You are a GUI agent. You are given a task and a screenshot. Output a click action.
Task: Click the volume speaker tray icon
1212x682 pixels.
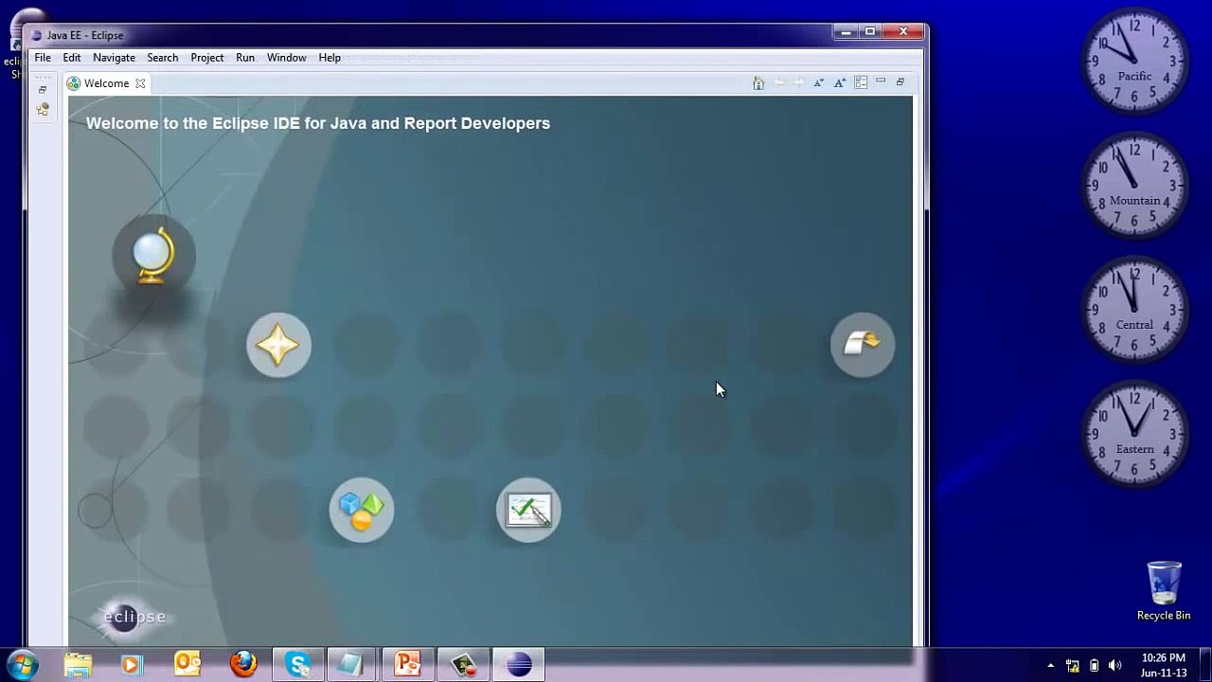pos(1114,665)
